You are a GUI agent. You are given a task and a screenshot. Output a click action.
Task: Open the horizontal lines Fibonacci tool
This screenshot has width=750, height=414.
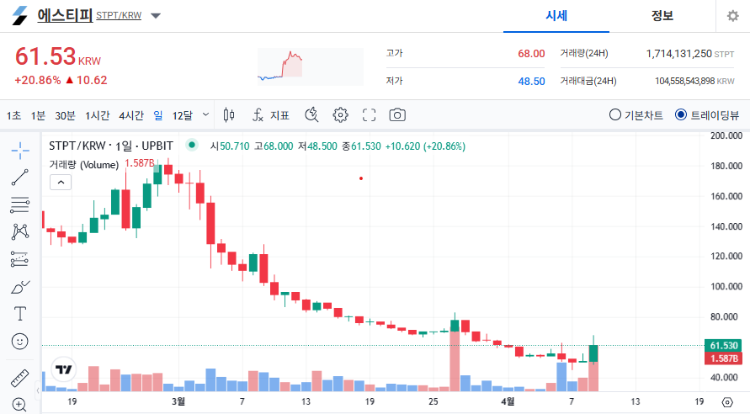click(20, 204)
